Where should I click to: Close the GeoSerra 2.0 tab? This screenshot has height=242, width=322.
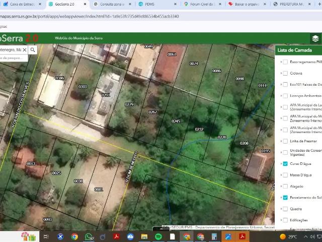pyautogui.click(x=85, y=4)
